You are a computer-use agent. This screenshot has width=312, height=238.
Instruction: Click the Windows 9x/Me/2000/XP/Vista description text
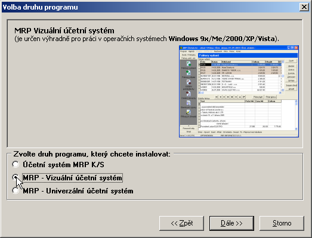[222, 39]
